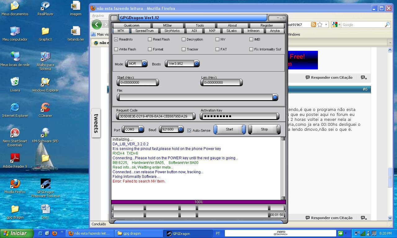Click the Firefox back arrow button
Screen dimensions: 397x238
97,24
